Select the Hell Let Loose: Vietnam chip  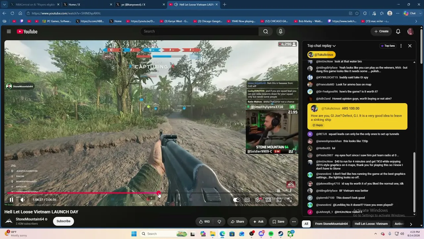[x=371, y=224]
